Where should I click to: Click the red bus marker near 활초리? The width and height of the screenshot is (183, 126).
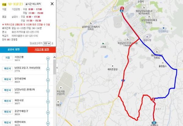153,99
